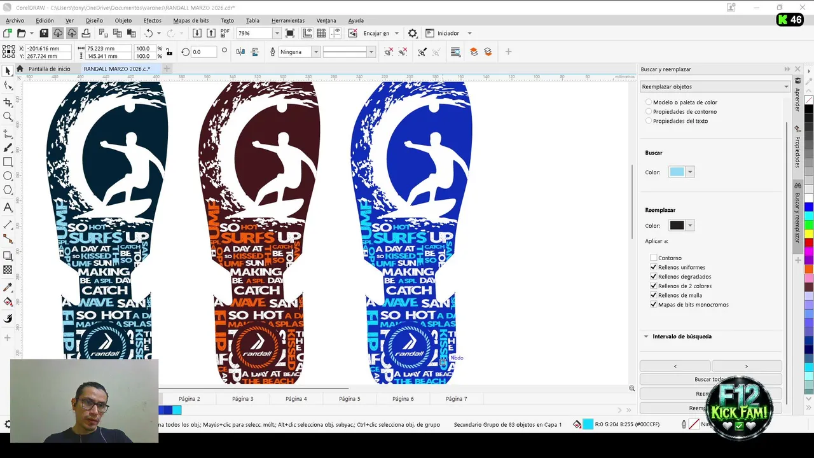
Task: Uncheck Rellenos uniformes checkbox
Action: point(654,267)
